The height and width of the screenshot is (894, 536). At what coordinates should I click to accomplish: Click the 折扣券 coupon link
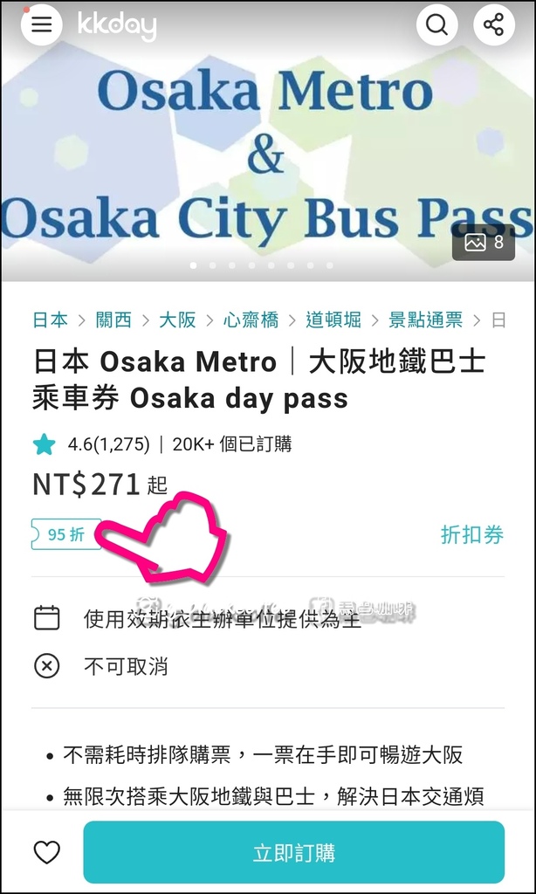tap(472, 535)
